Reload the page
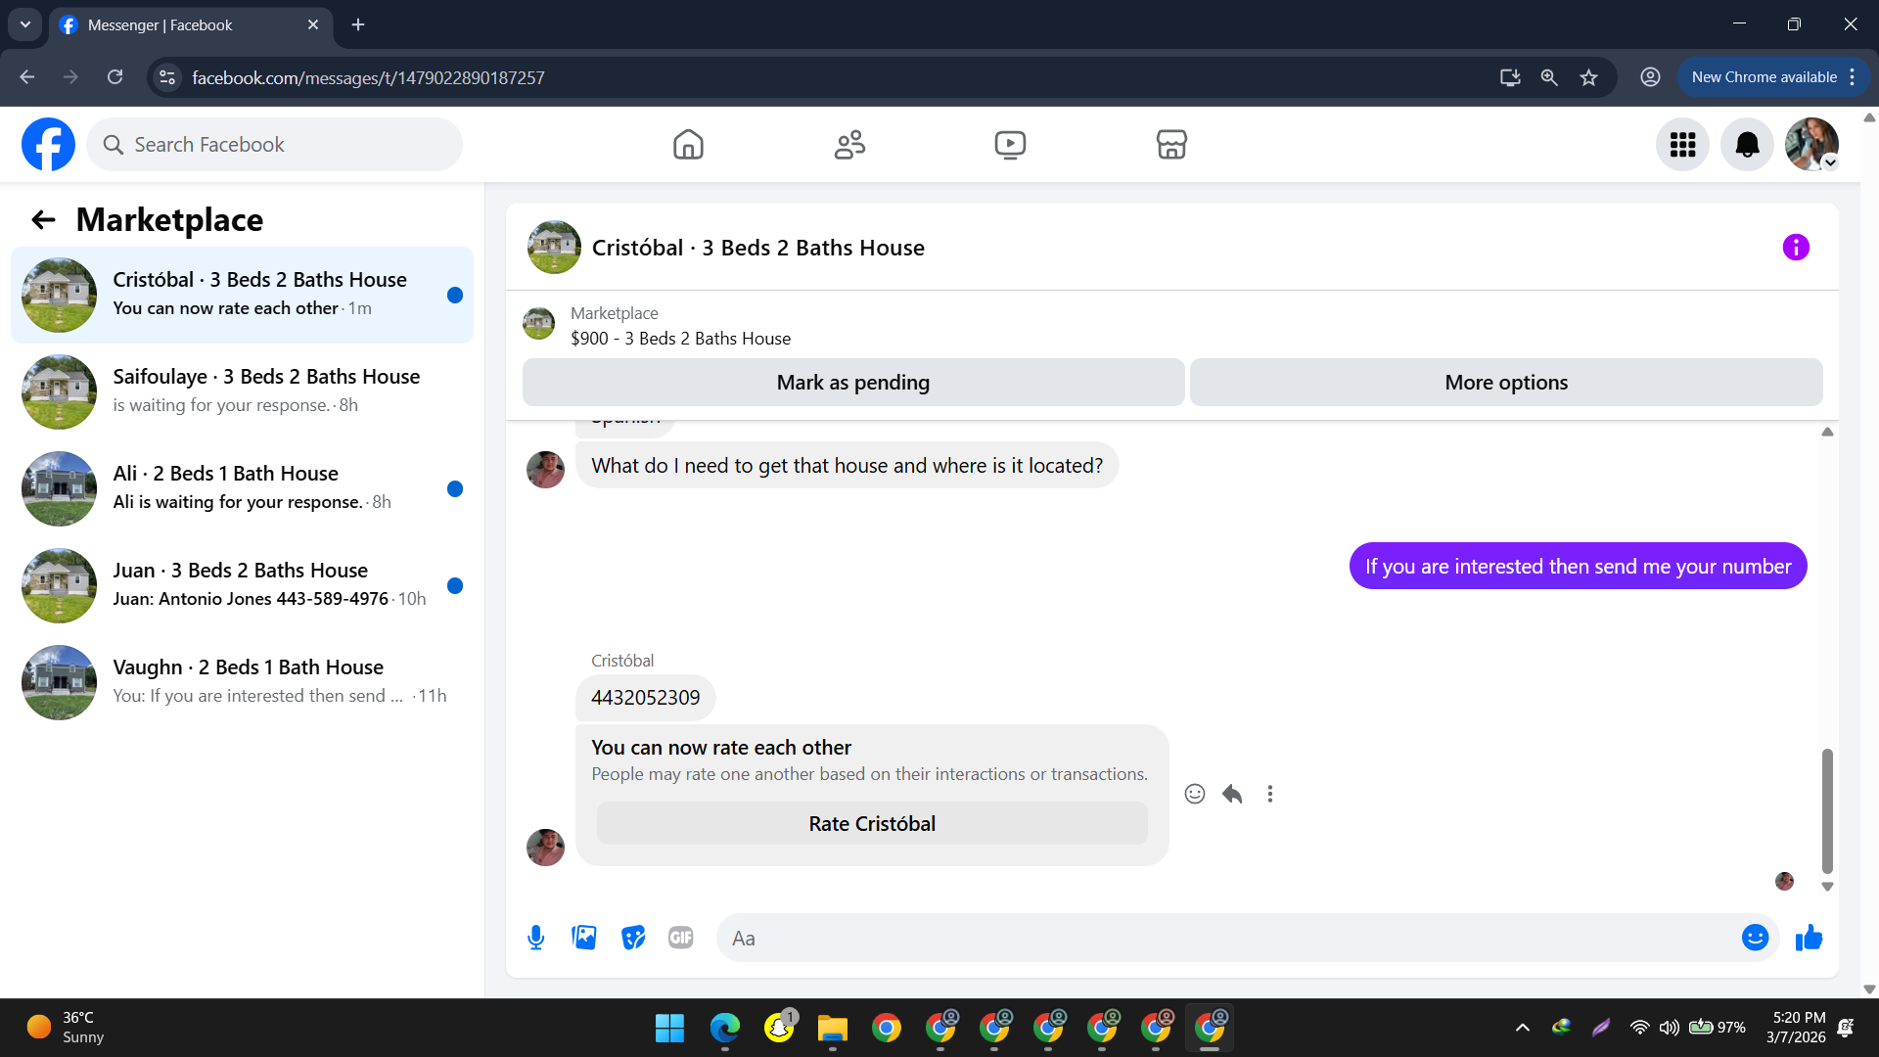The image size is (1879, 1057). pos(115,77)
